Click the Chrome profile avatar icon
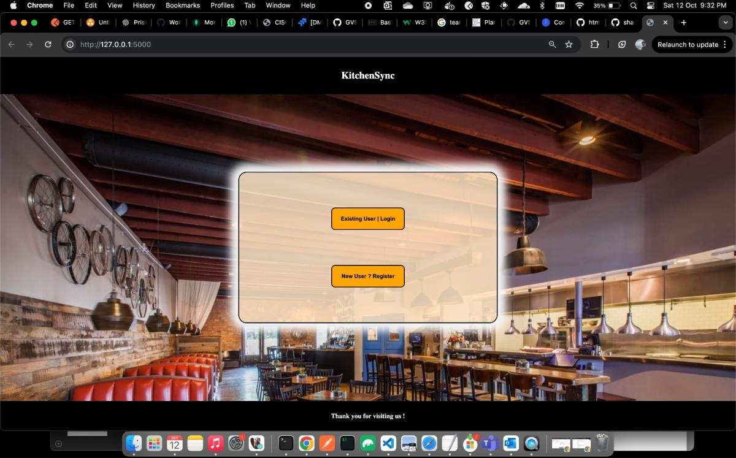 (640, 45)
